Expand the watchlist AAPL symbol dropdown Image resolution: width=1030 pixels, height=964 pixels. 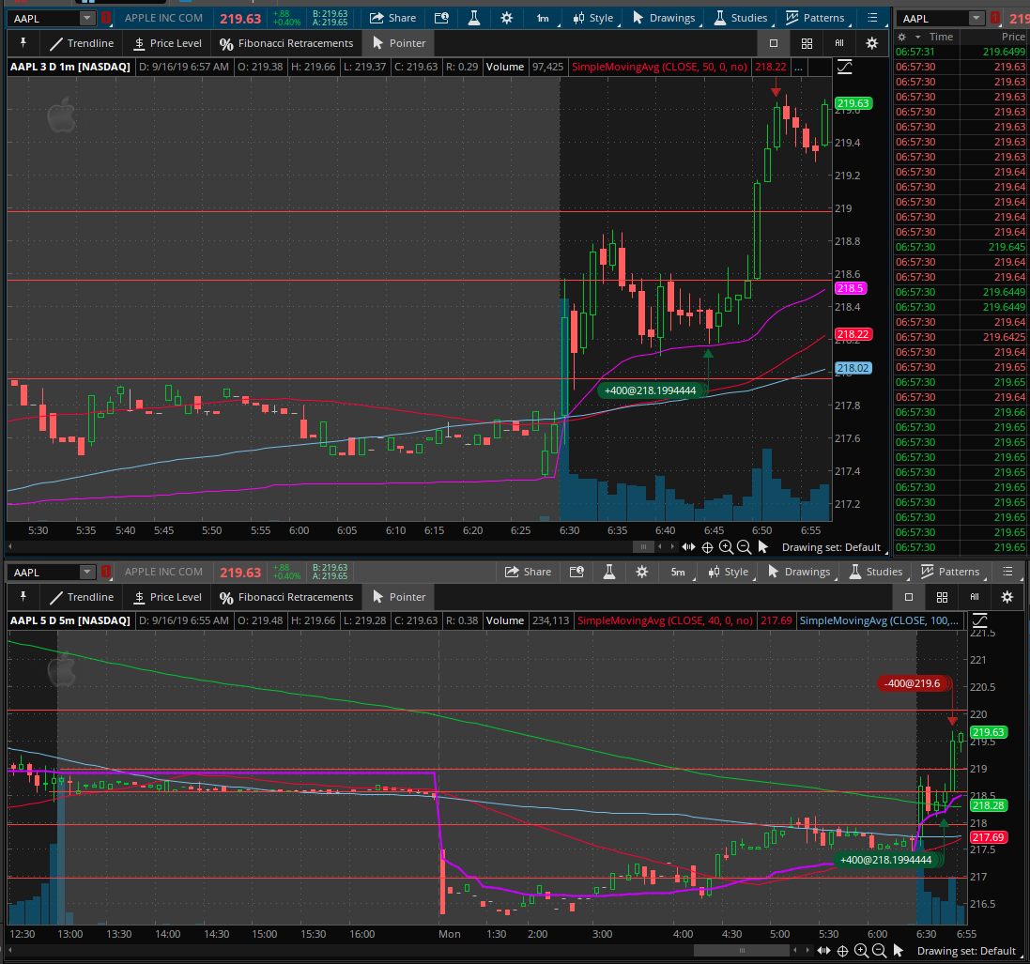[976, 19]
